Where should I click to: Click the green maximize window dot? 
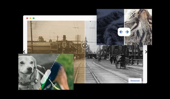coord(34,18)
